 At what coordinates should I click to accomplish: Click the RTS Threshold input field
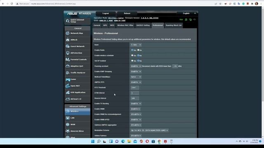point(135,88)
